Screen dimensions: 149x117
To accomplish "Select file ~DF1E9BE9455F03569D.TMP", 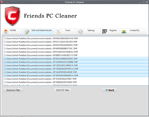I will click(x=76, y=82).
